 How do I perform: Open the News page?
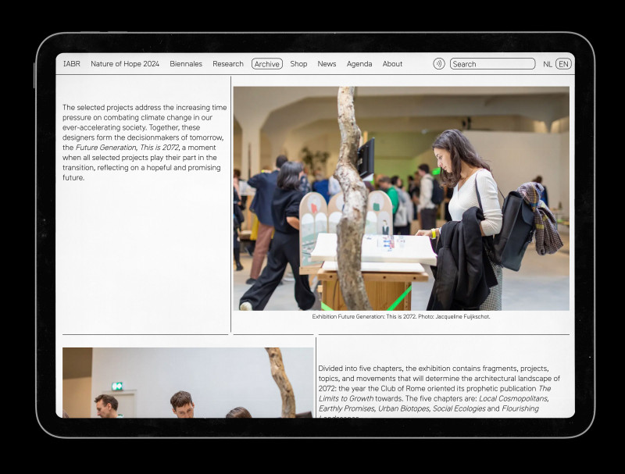[327, 64]
